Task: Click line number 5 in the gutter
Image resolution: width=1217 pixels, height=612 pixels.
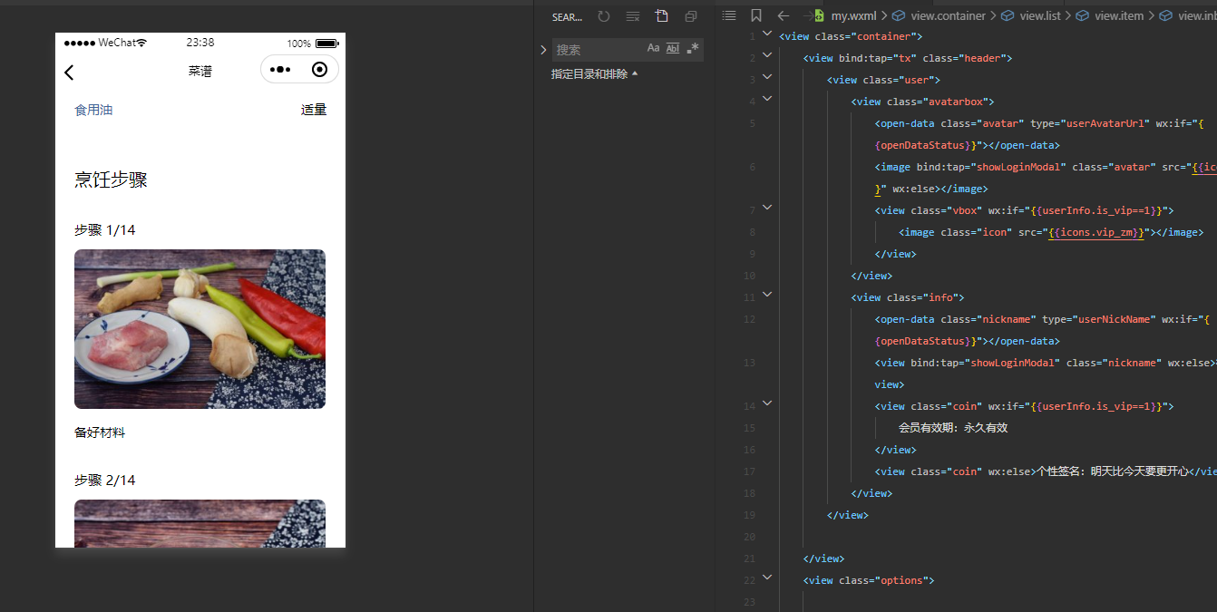Action: coord(751,123)
